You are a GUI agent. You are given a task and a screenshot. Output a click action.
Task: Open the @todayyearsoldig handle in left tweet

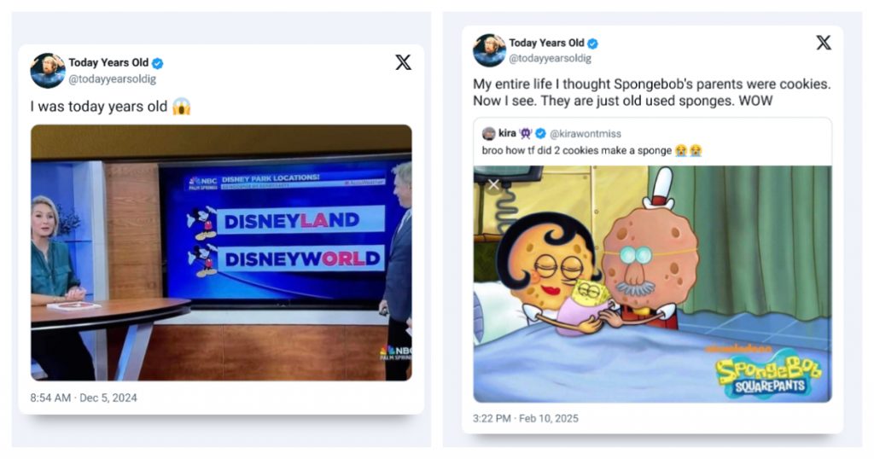pos(113,78)
